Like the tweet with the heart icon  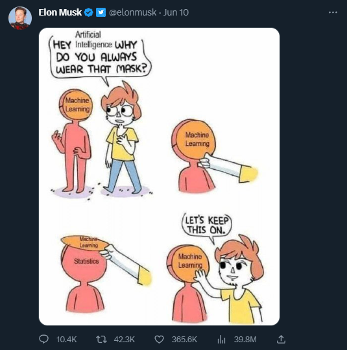pos(160,340)
